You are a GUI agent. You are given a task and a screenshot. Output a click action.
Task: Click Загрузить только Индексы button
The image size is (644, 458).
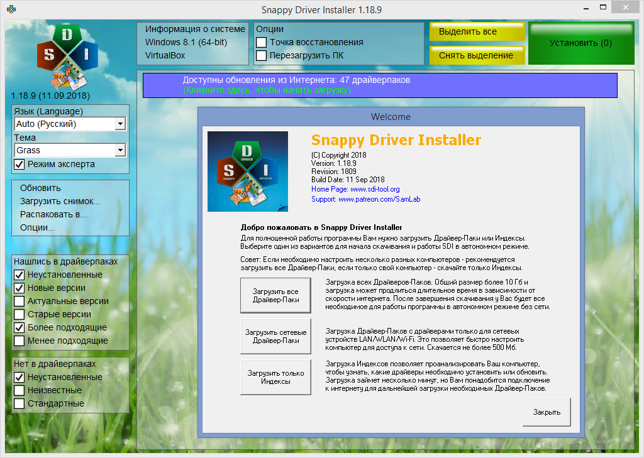(x=275, y=377)
